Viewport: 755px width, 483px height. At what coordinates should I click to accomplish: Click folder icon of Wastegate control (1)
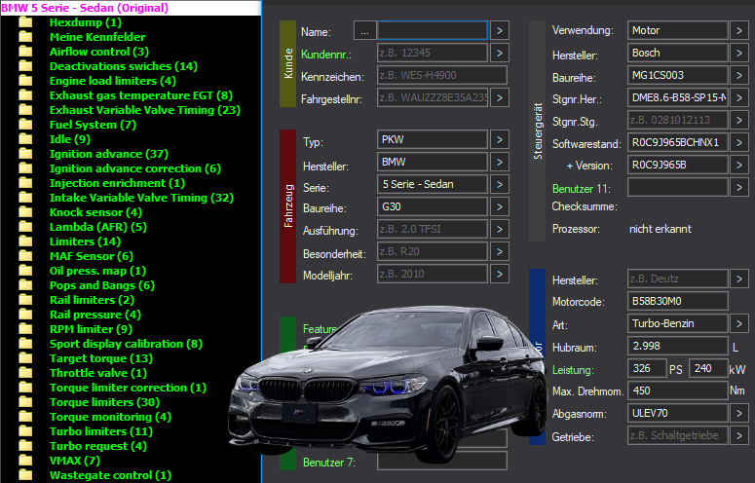(x=25, y=475)
